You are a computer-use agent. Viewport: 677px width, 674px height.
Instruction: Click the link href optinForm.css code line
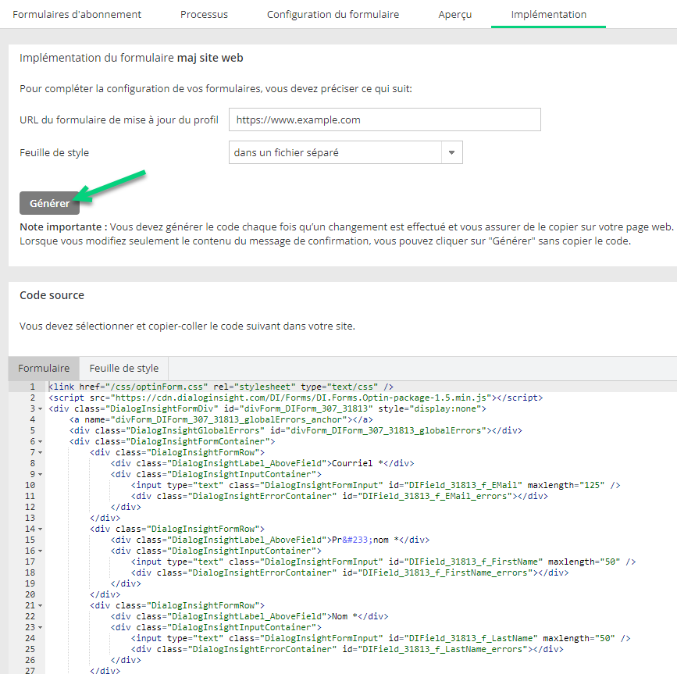tap(221, 387)
